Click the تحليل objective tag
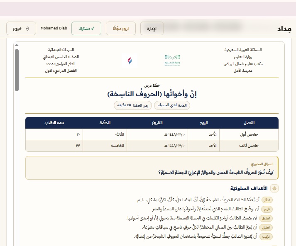The width and height of the screenshot is (296, 246). pyautogui.click(x=266, y=227)
